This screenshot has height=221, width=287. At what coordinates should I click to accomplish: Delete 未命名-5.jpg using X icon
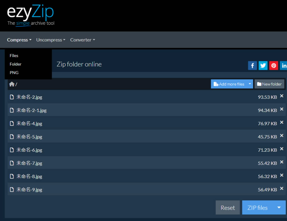point(281,136)
